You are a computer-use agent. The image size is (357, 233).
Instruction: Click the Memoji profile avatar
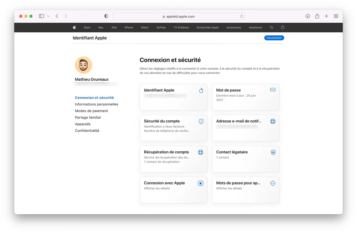click(x=84, y=65)
